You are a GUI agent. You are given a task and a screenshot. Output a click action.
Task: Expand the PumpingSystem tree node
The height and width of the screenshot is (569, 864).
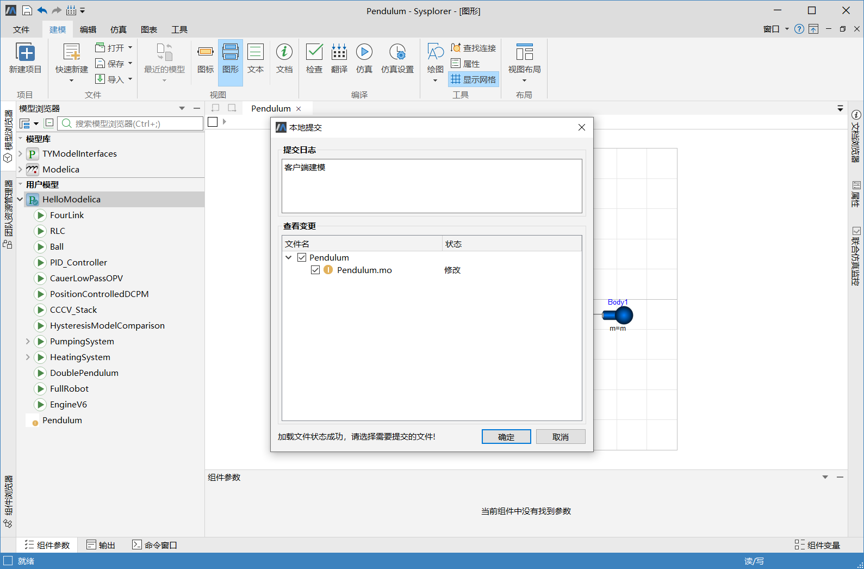tap(28, 341)
